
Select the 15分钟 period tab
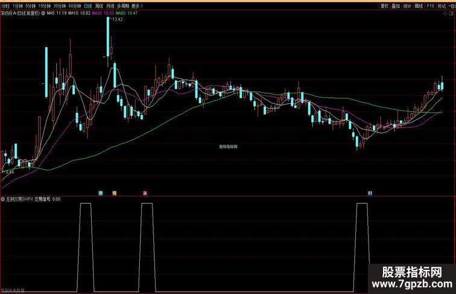pyautogui.click(x=44, y=6)
